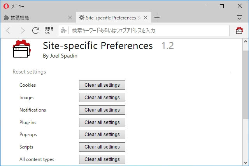Click the scrollbar down arrow
249x166 pixels.
(245, 163)
